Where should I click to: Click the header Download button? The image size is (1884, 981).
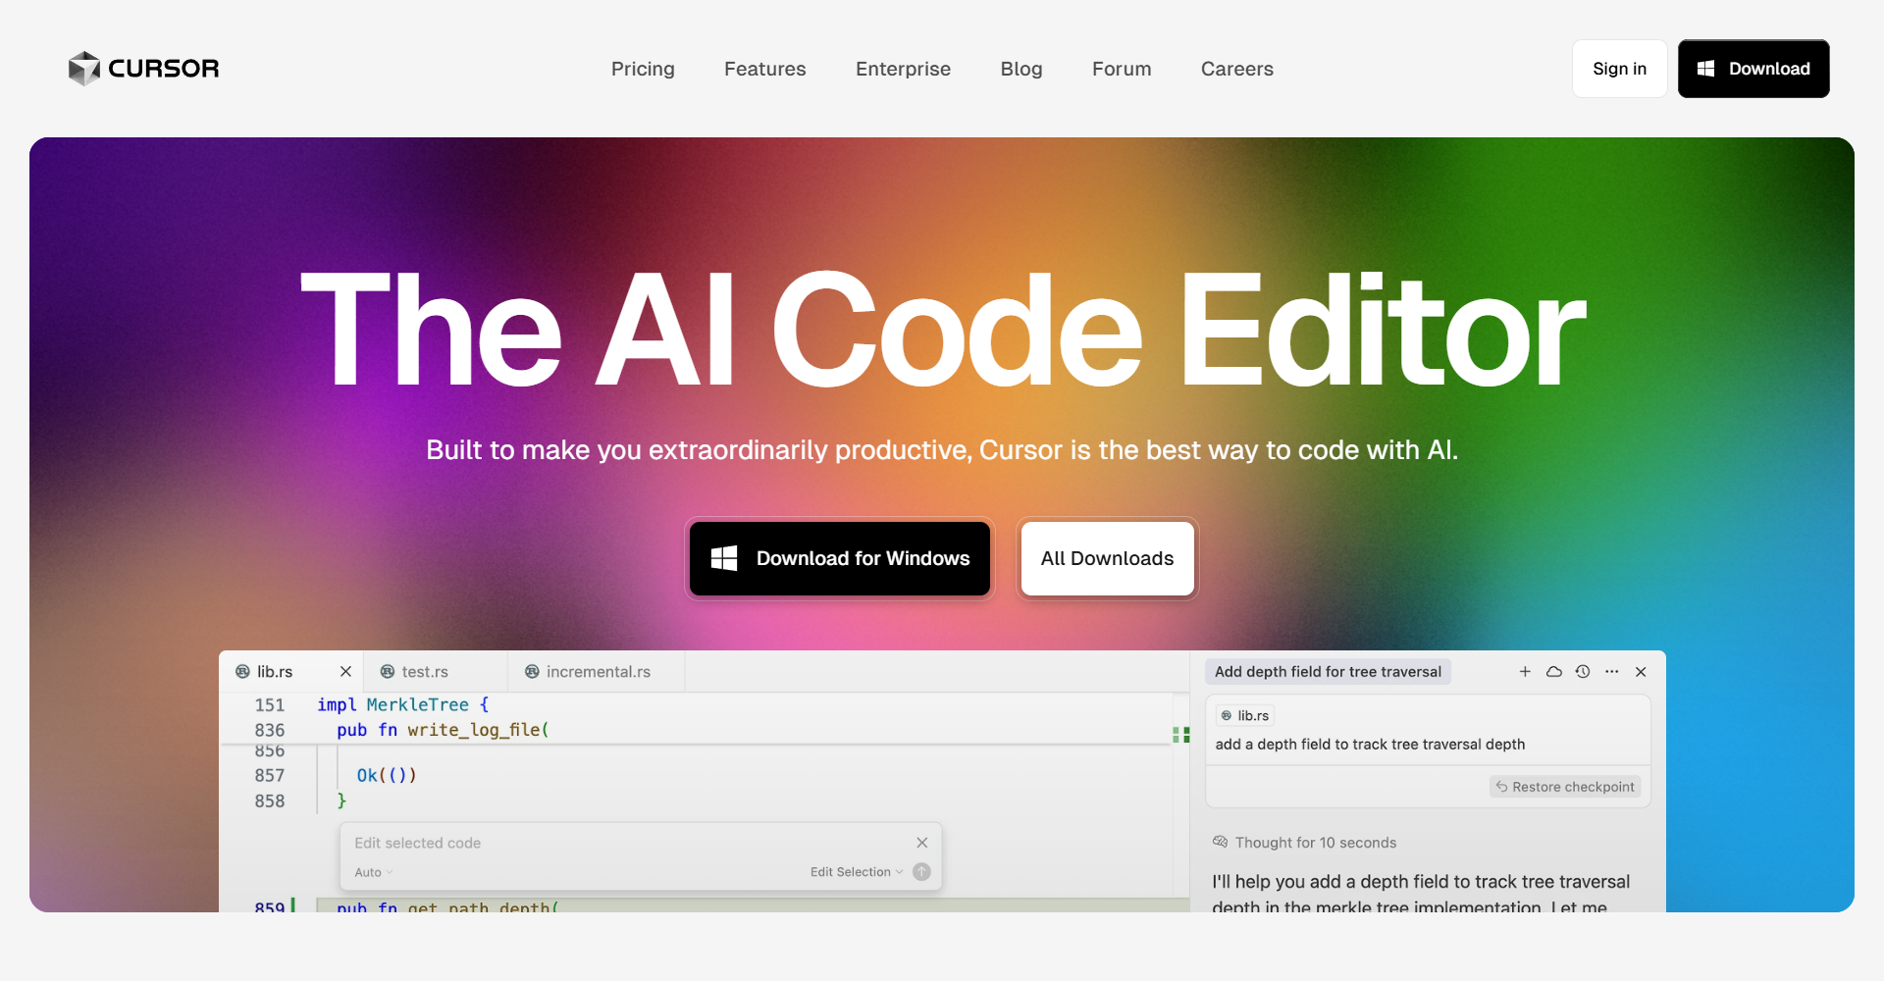1753,69
